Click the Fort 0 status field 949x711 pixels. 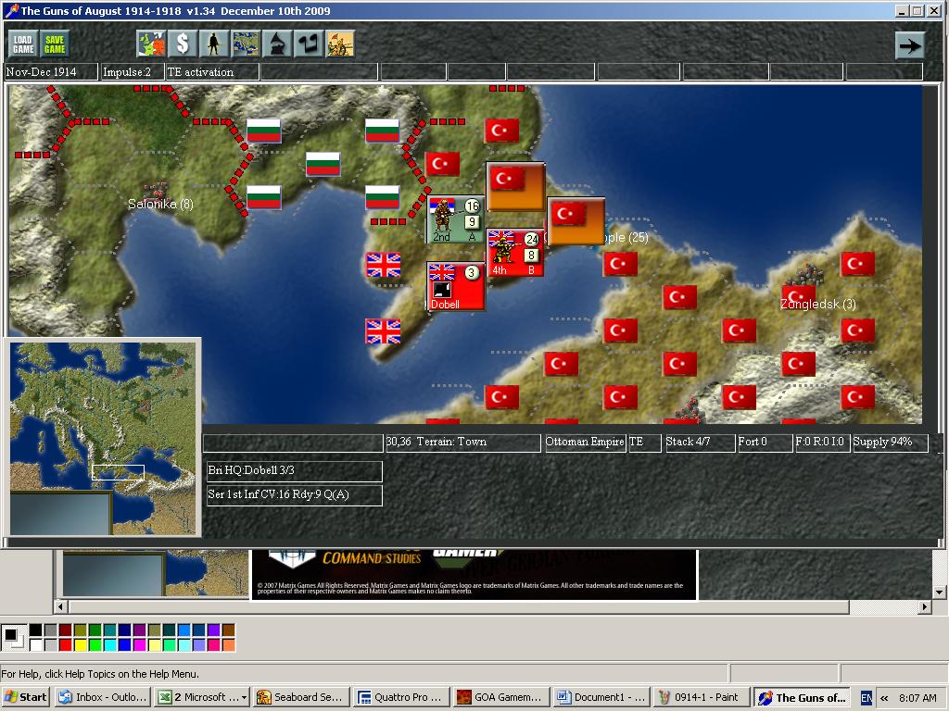(765, 442)
